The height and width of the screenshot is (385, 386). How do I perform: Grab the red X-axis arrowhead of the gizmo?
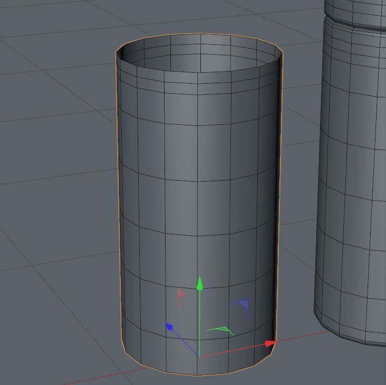pos(271,343)
